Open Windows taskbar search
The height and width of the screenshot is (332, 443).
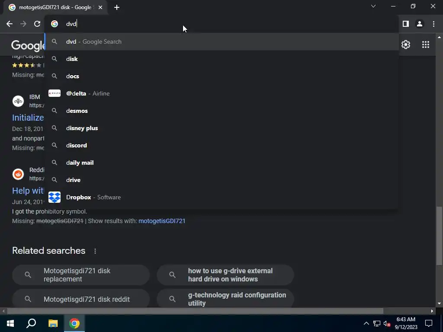click(x=31, y=323)
